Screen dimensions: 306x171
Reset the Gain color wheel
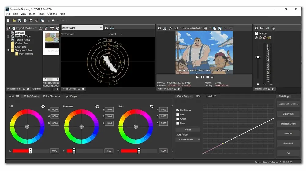tap(151, 107)
